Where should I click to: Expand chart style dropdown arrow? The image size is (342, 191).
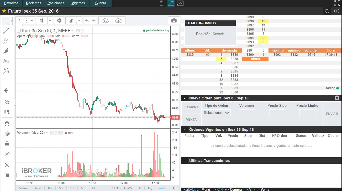(x=50, y=20)
